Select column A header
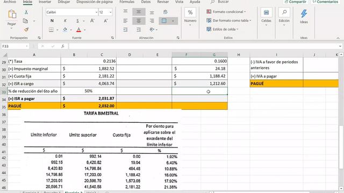Viewport: 344px width, 193px height. 34,55
